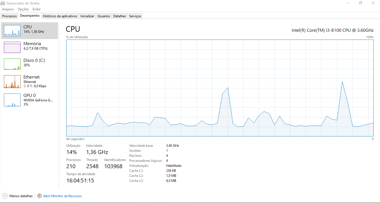The image size is (380, 203).
Task: Restore down the Task Manager window
Action: [361, 3]
